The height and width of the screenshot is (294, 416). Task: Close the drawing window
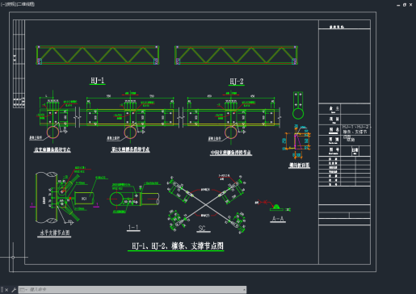point(411,5)
